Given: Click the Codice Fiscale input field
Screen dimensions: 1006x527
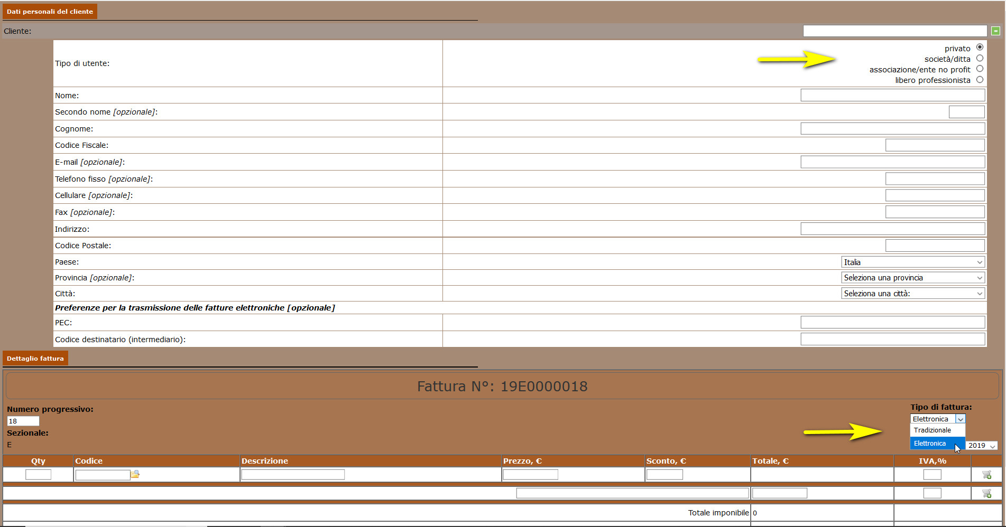Looking at the screenshot, I should click(935, 145).
